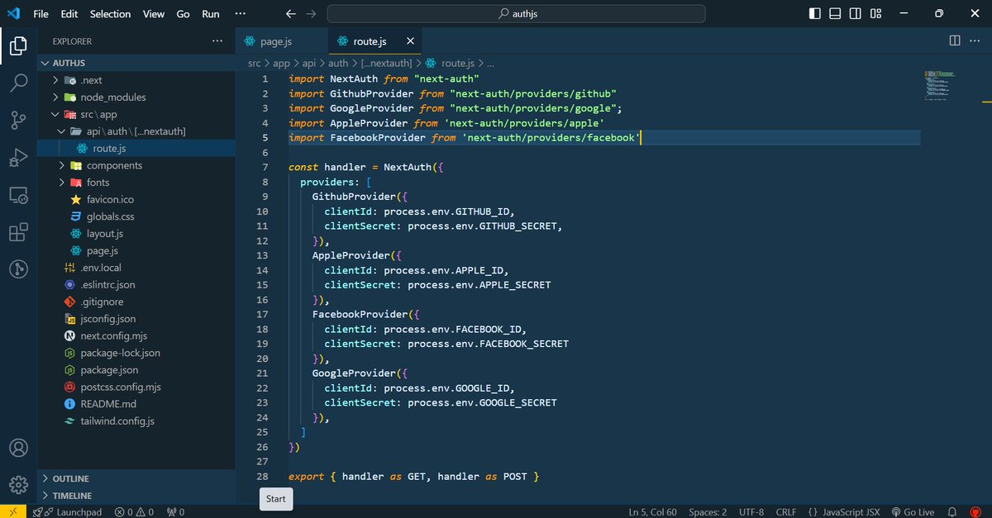Open the Remote Explorer view
Image resolution: width=992 pixels, height=518 pixels.
[18, 196]
